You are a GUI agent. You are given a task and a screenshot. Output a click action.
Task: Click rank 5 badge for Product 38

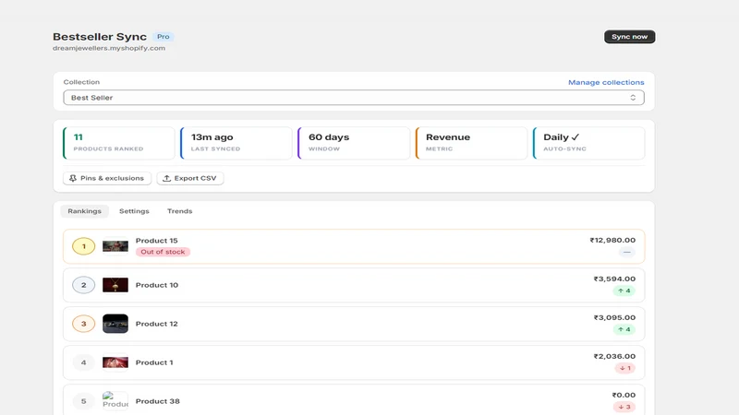pos(83,401)
